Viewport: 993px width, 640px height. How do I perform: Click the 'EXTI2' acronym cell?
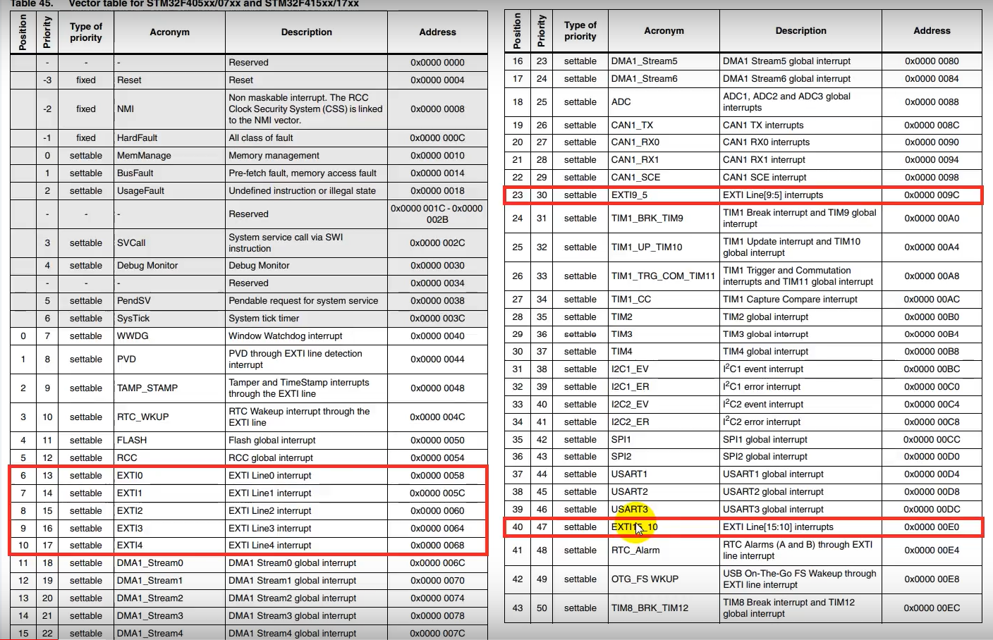pyautogui.click(x=169, y=510)
